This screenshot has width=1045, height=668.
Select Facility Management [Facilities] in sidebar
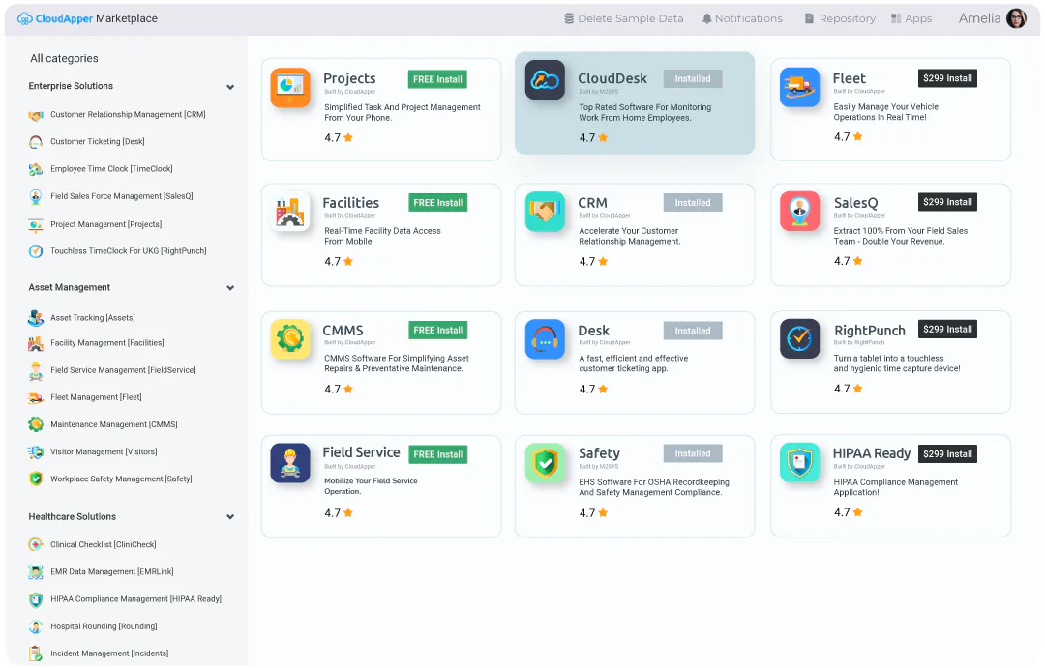click(x=107, y=343)
